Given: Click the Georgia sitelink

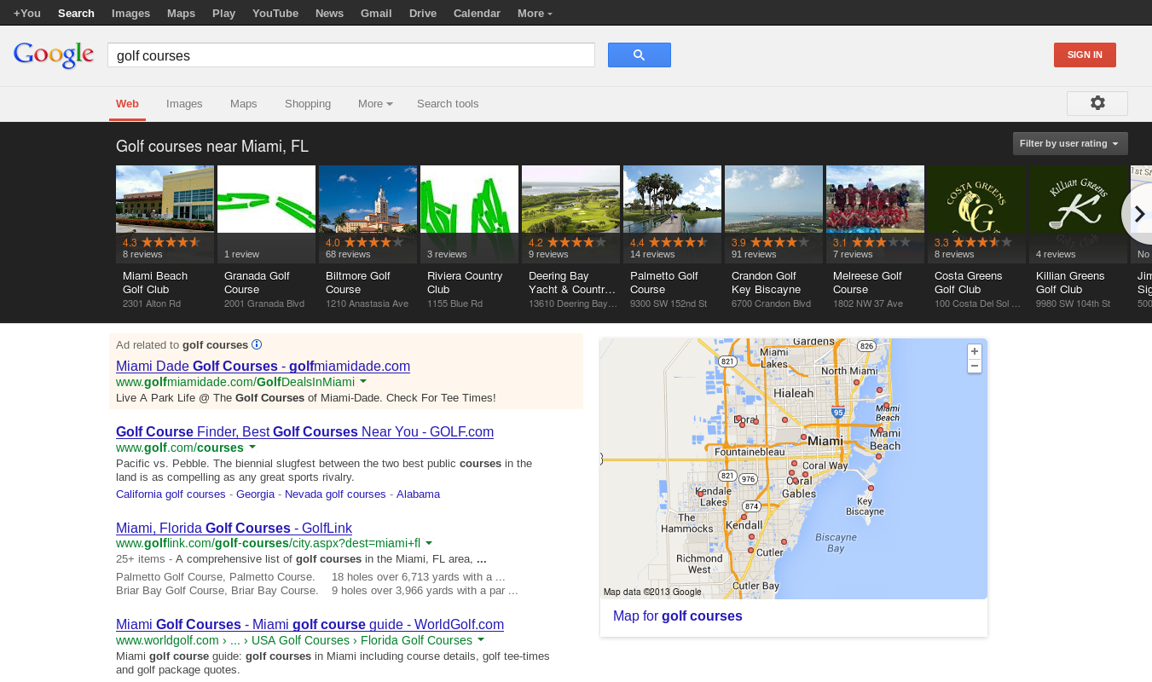Looking at the screenshot, I should [x=256, y=494].
